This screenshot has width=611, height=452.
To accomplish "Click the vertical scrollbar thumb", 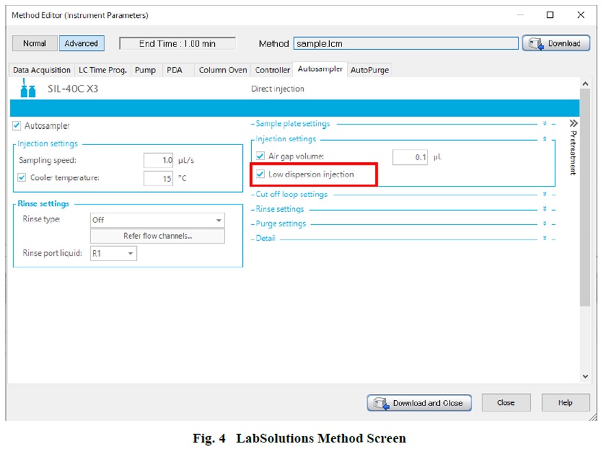I will (x=585, y=198).
